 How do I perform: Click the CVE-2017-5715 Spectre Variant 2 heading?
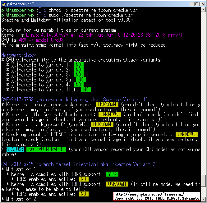79,164
